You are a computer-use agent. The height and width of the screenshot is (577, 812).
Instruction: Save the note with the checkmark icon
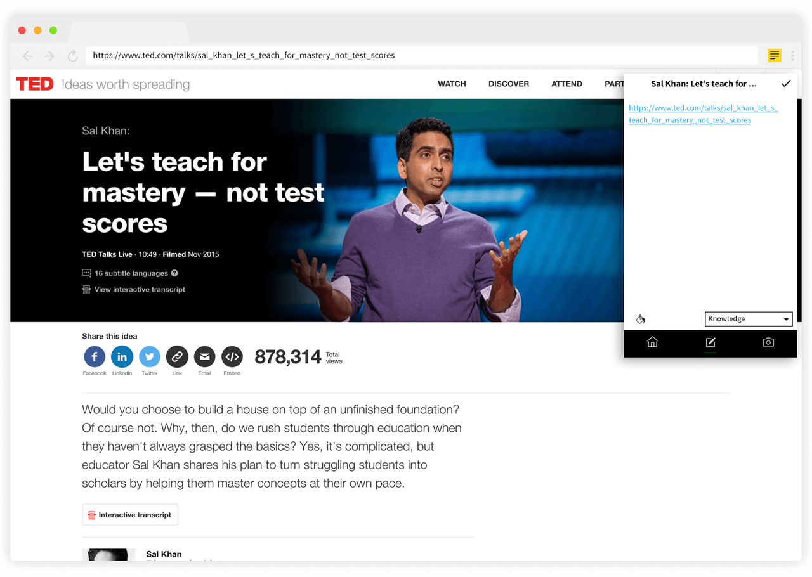pos(786,83)
